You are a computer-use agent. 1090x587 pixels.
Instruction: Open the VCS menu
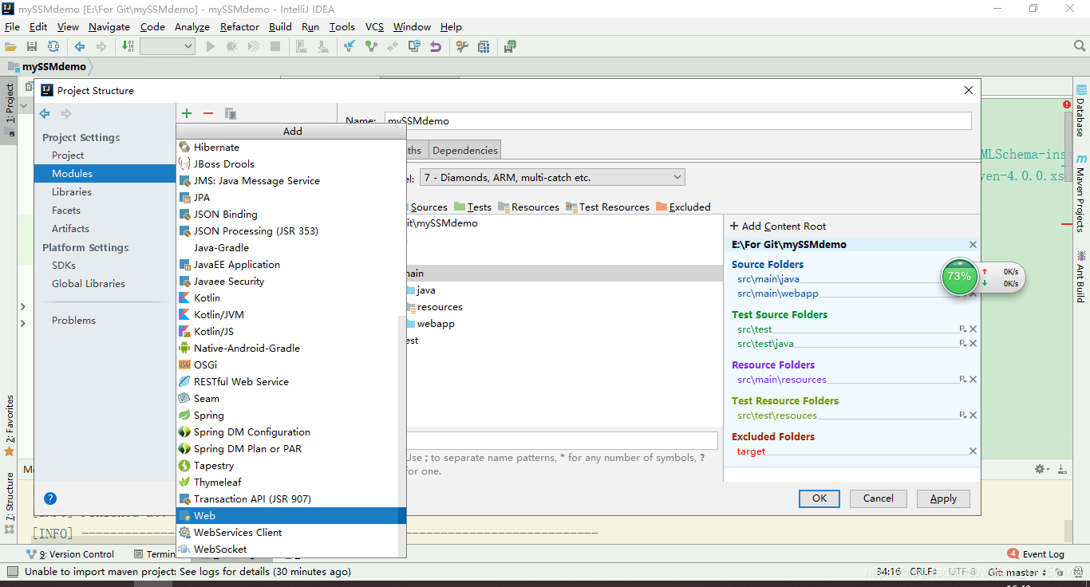point(374,26)
